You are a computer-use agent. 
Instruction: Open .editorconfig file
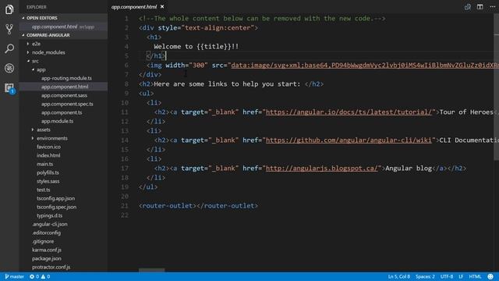click(46, 233)
